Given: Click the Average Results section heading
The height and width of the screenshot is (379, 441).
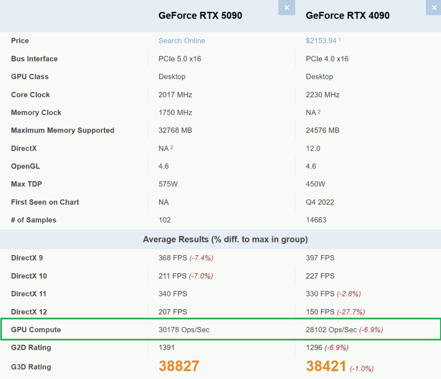Looking at the screenshot, I should [225, 239].
